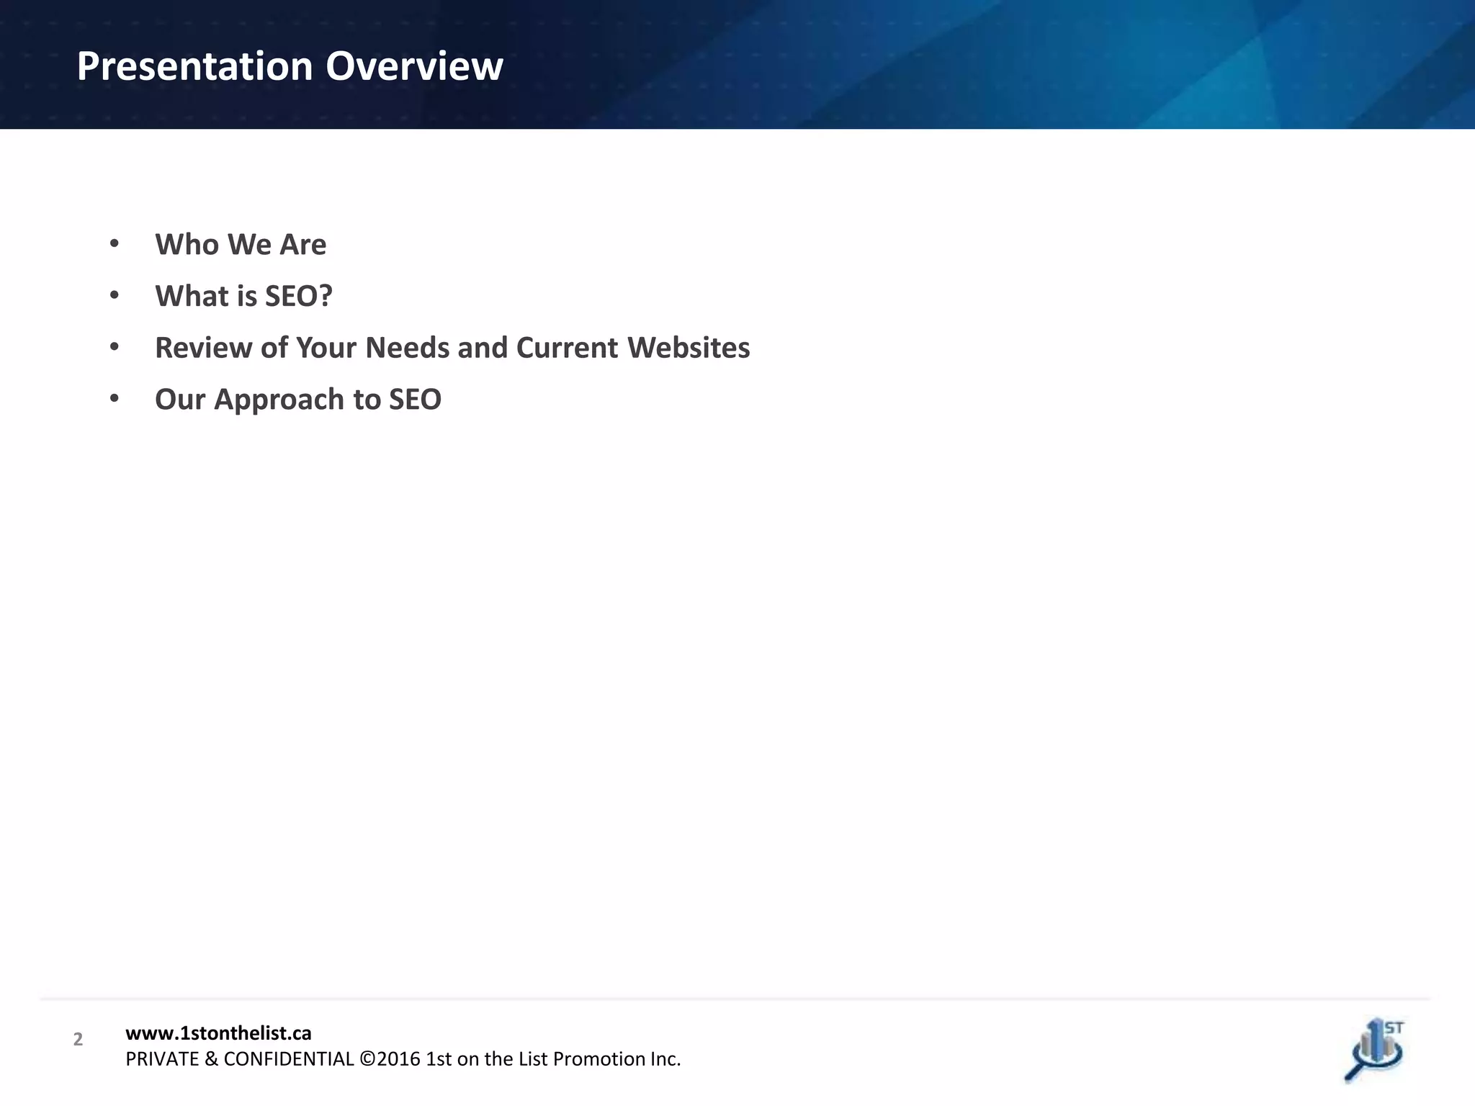Click the ©2016 copyright year in footer

[390, 1059]
